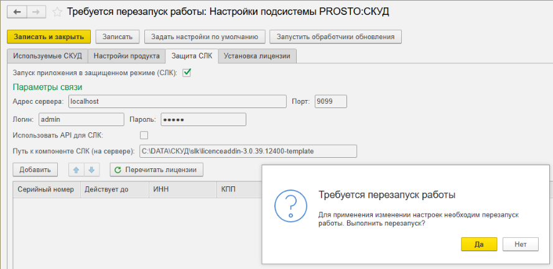Click the forward navigation arrow
This screenshot has width=553, height=269.
(x=36, y=12)
